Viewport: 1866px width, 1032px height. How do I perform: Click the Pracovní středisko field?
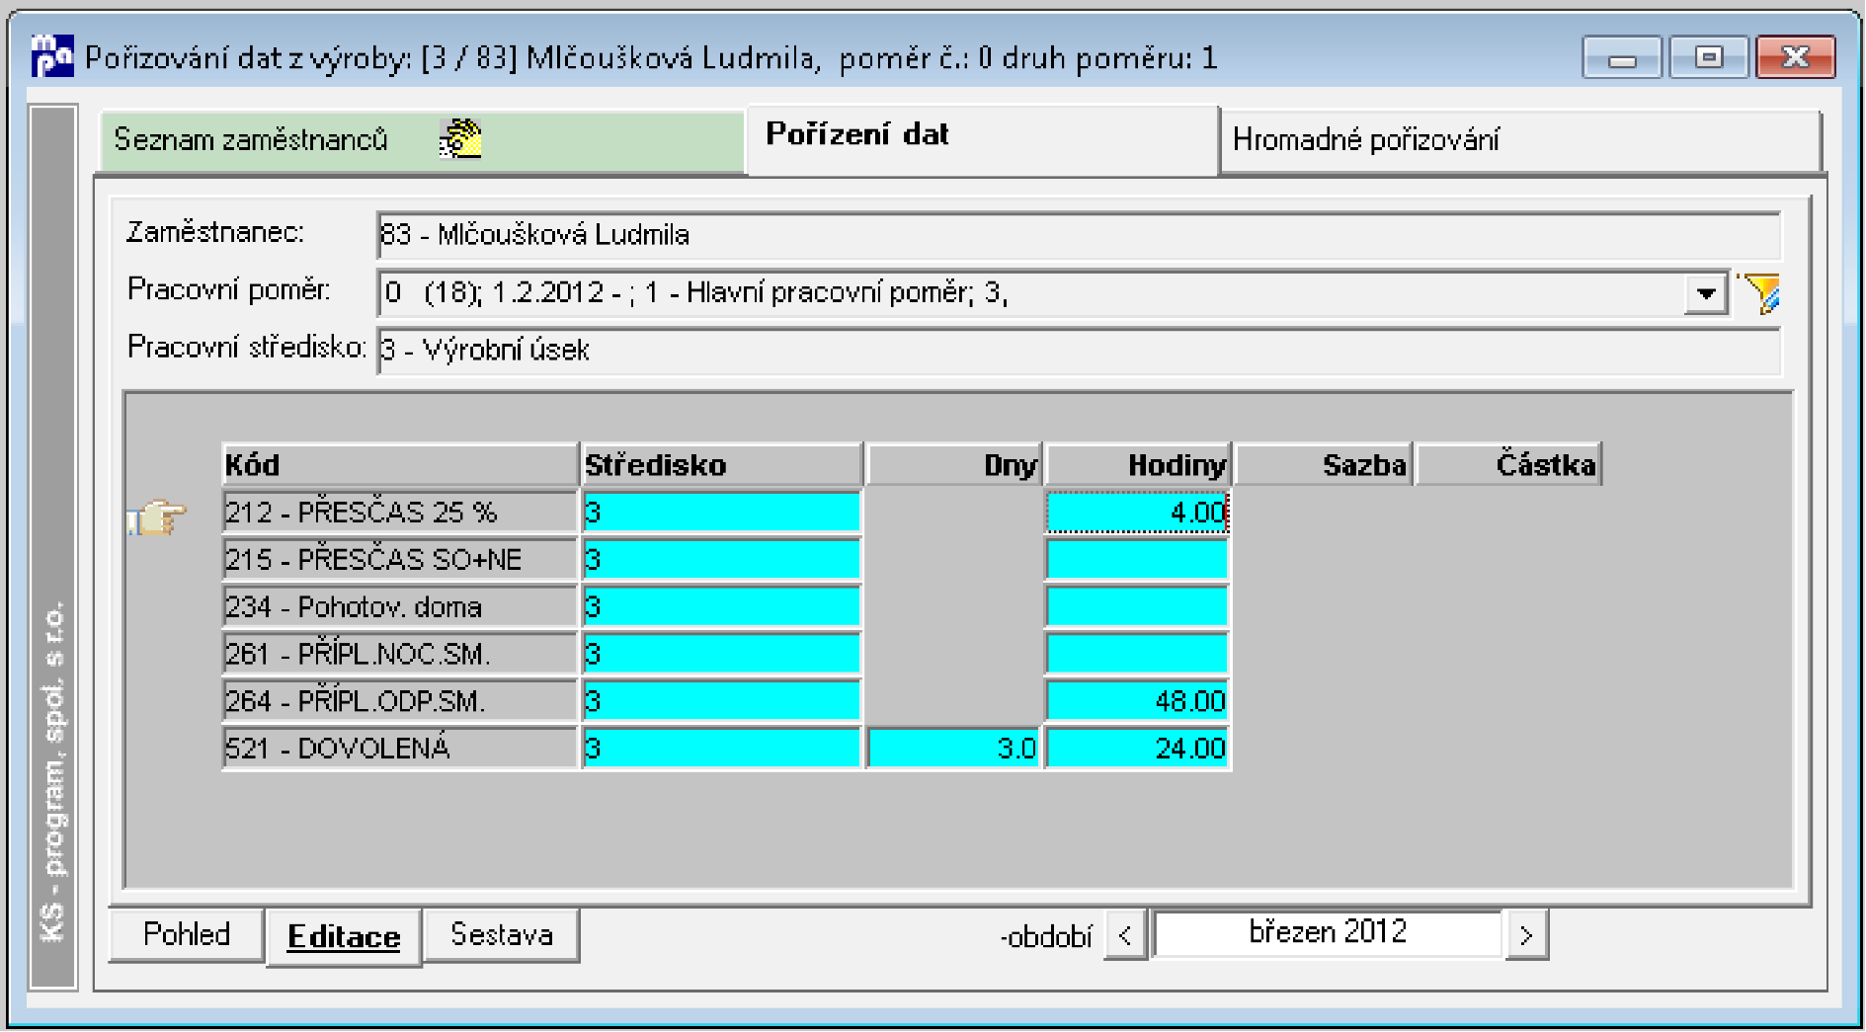[x=1079, y=351]
